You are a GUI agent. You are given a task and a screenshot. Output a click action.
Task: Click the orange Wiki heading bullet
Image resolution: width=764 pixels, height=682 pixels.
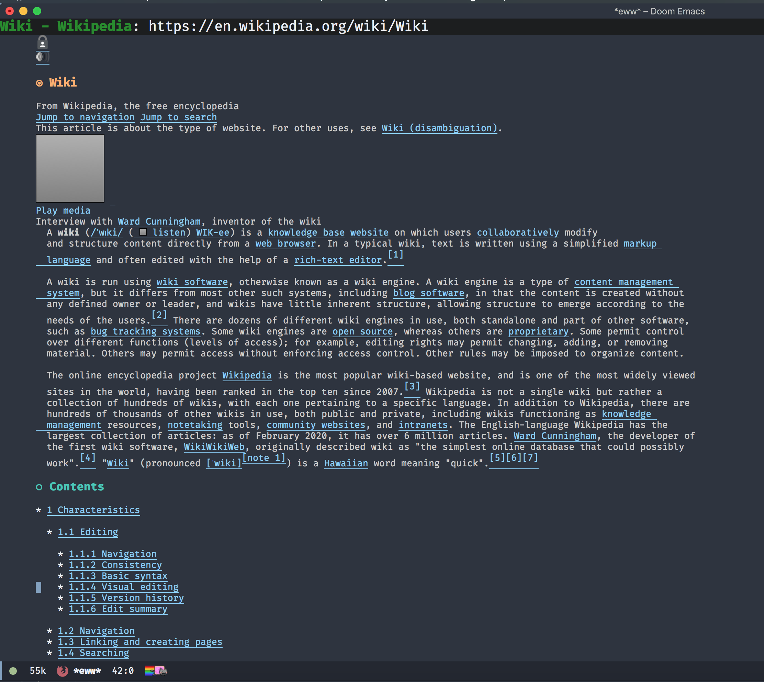[40, 83]
